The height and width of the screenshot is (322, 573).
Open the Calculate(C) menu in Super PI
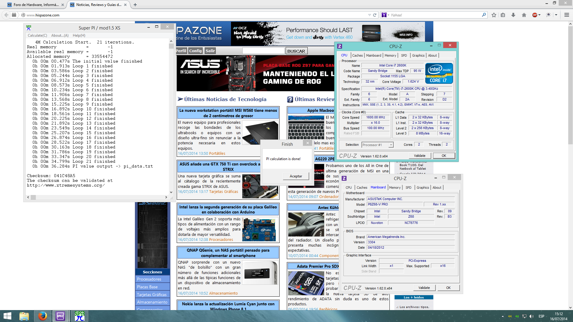point(37,35)
